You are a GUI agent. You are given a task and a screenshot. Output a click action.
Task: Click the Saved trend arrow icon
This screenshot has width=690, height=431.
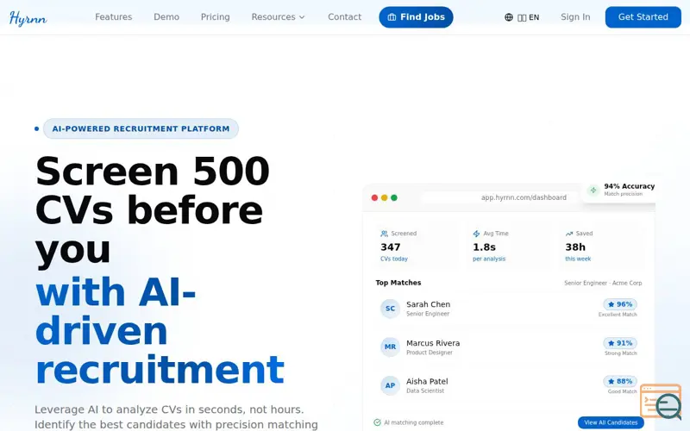(x=569, y=234)
